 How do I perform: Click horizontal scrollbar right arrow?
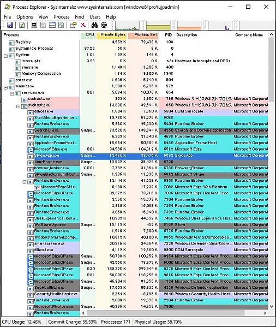tap(265, 313)
